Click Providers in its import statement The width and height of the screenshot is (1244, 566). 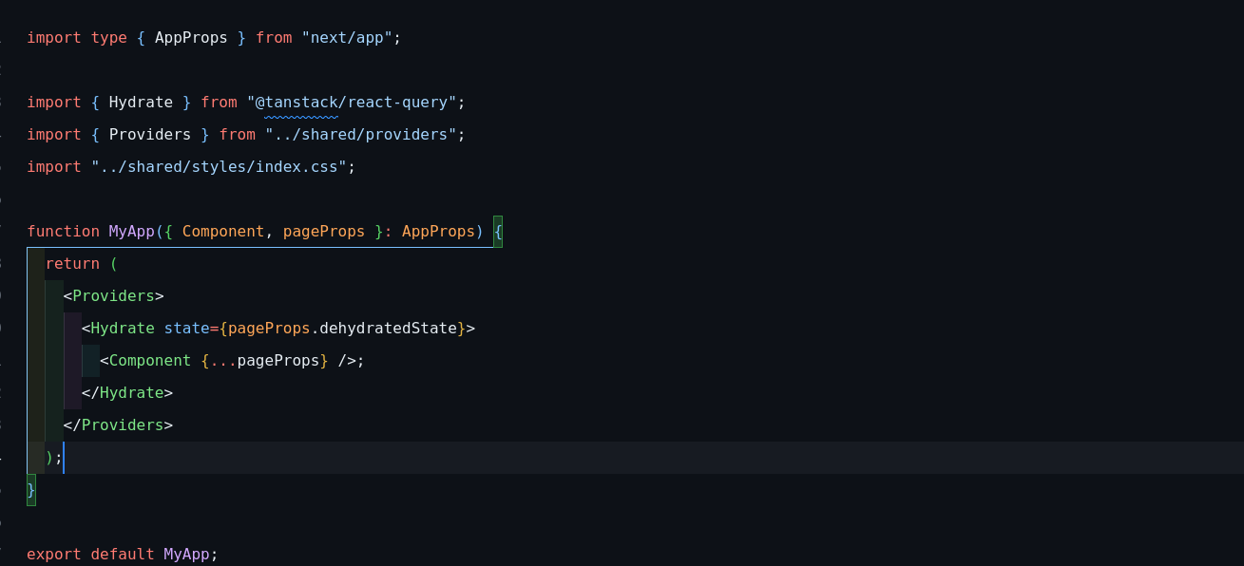[x=150, y=135]
